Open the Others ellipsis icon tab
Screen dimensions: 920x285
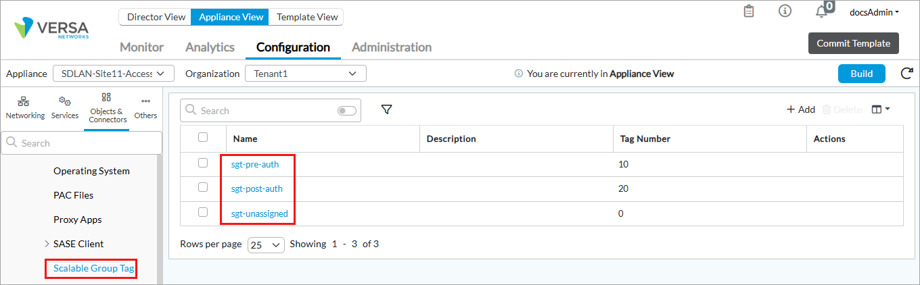point(145,107)
